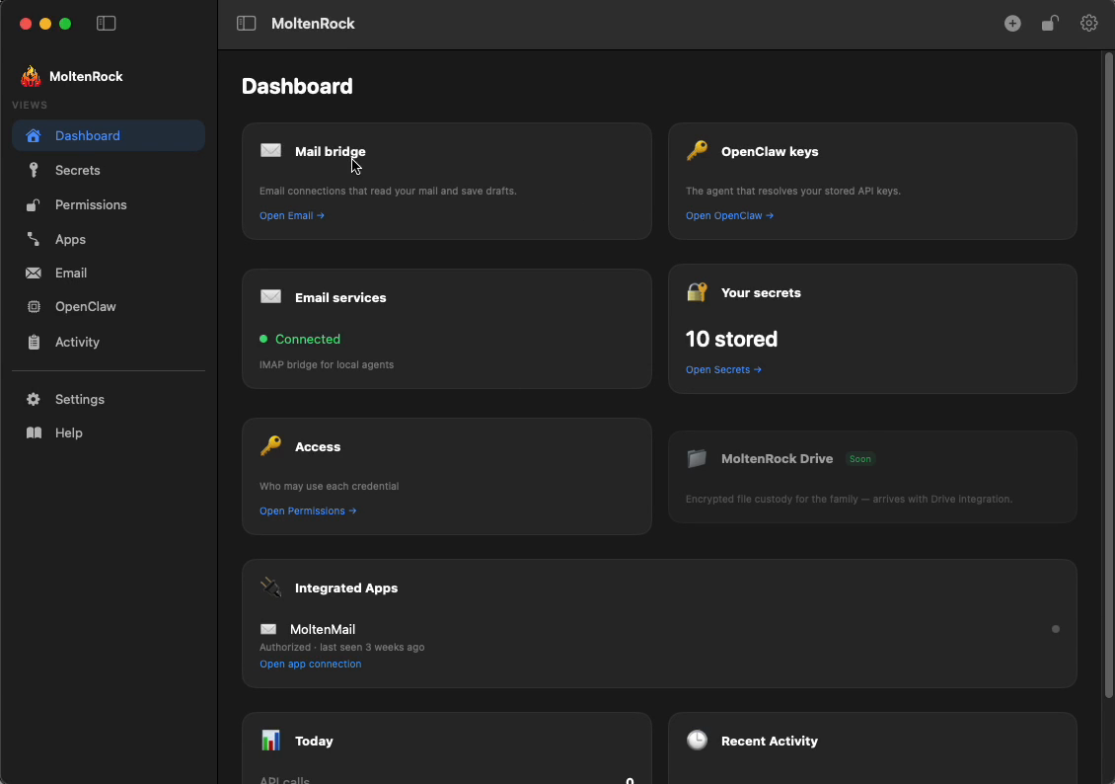
Task: Click the Mail bridge envelope icon
Action: [271, 150]
